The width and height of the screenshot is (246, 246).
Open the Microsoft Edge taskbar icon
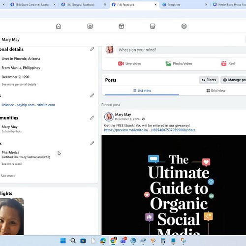[103, 241]
